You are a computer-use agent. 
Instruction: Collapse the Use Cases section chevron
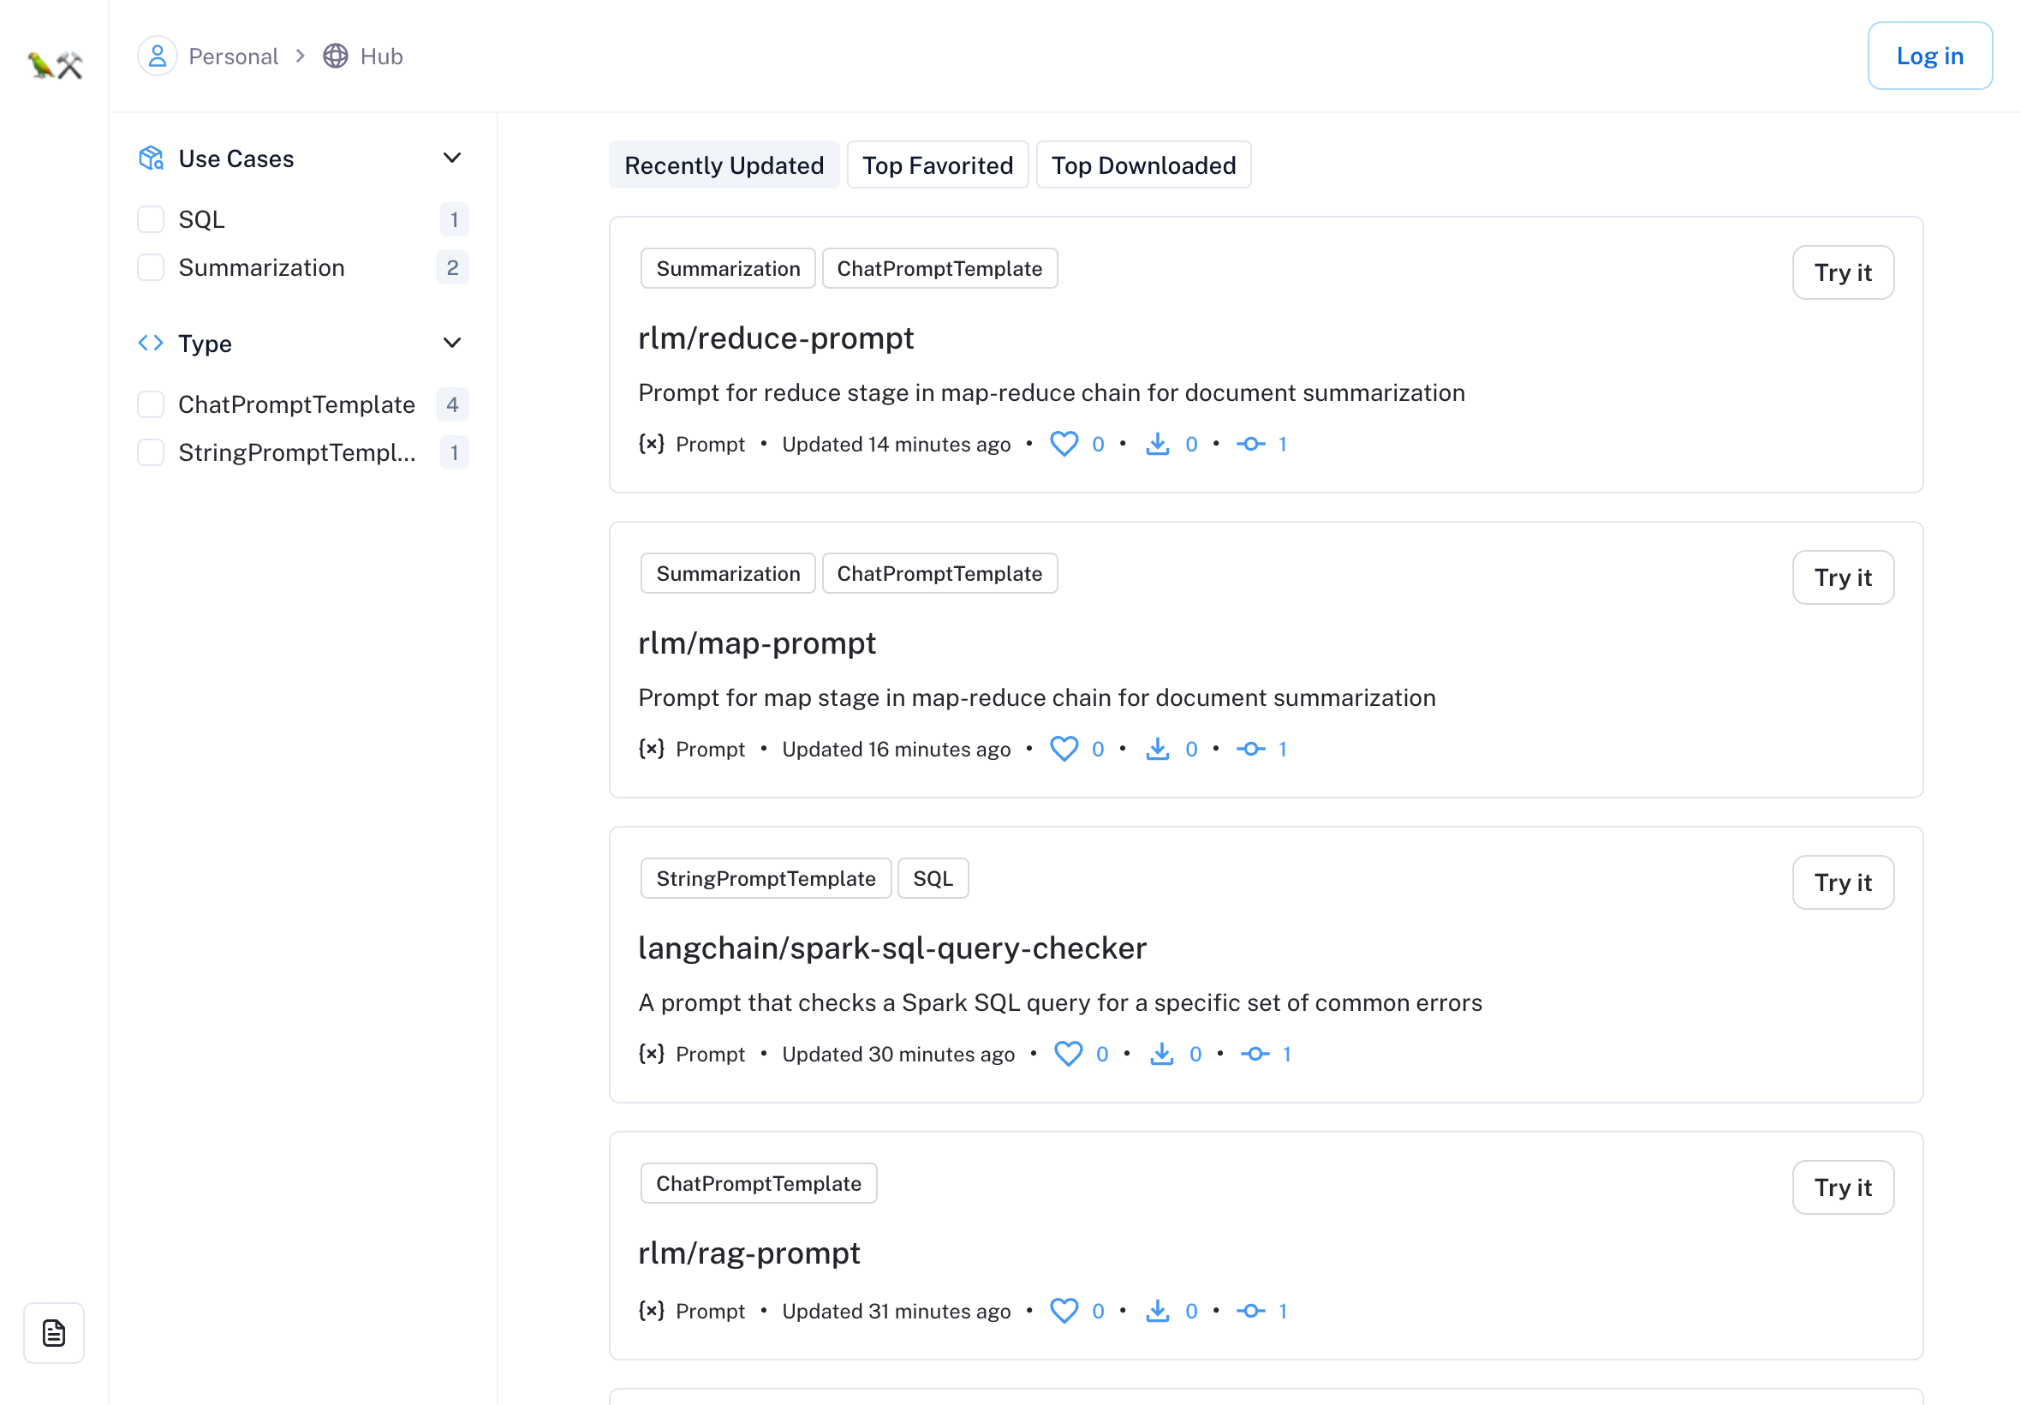pyautogui.click(x=452, y=158)
